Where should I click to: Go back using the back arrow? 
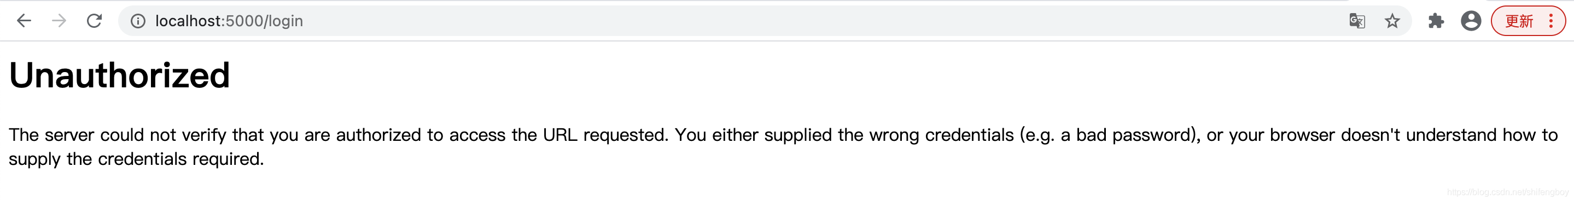pyautogui.click(x=24, y=21)
